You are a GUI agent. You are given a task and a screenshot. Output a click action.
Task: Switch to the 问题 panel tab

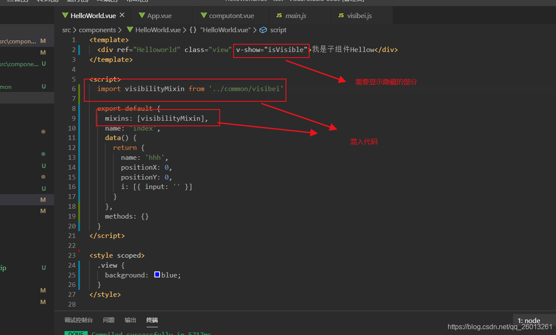pyautogui.click(x=109, y=320)
